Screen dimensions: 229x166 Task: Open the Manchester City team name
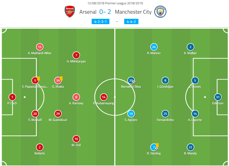[133, 12]
